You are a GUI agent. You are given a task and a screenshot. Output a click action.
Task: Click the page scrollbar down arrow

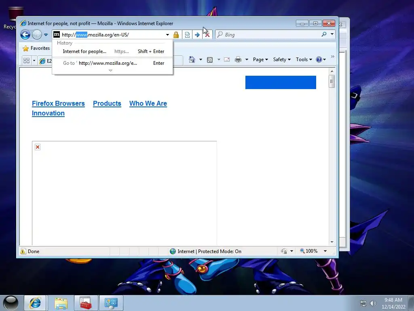coord(332,242)
